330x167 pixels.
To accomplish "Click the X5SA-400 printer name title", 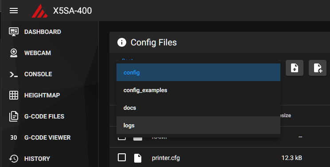I will pos(72,11).
